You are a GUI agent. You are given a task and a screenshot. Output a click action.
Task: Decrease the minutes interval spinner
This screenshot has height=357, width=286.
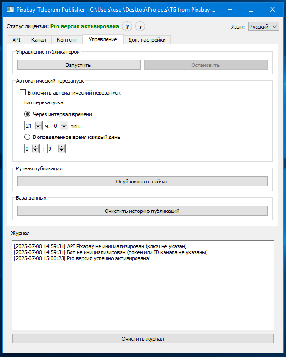coord(64,127)
